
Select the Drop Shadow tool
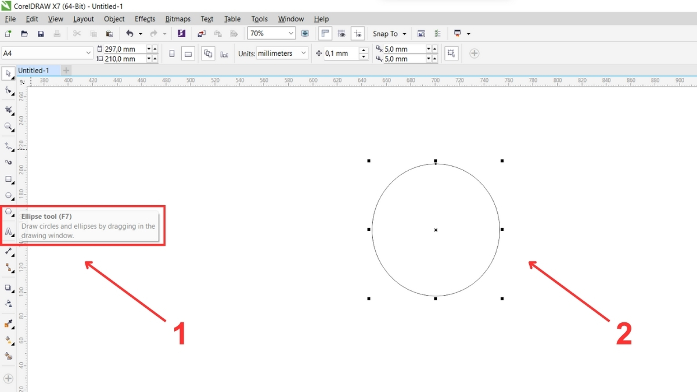coord(9,287)
